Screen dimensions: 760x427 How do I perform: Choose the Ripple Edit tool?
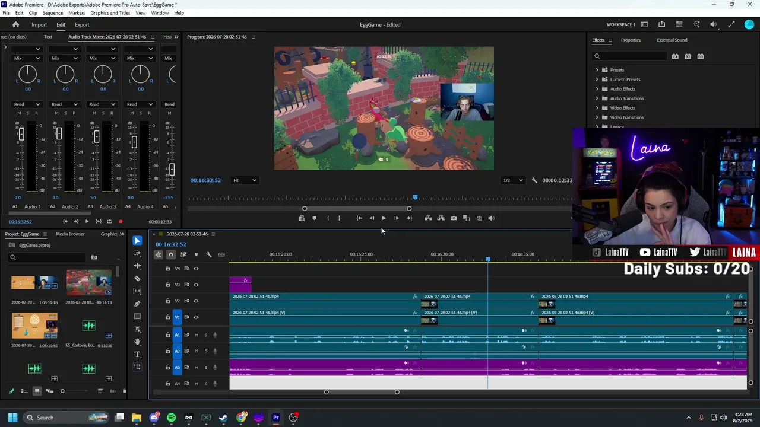[138, 266]
